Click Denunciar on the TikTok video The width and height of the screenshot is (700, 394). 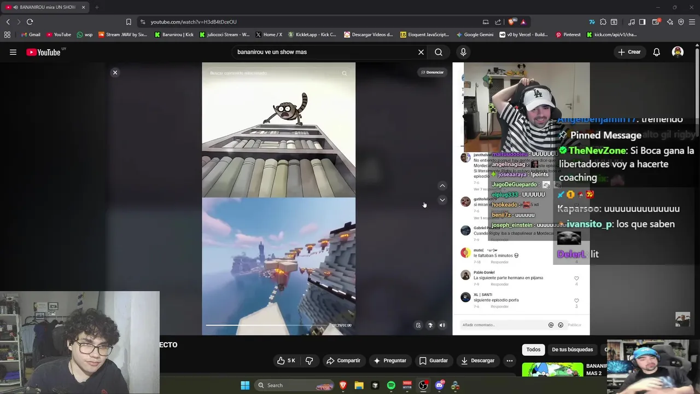(432, 72)
